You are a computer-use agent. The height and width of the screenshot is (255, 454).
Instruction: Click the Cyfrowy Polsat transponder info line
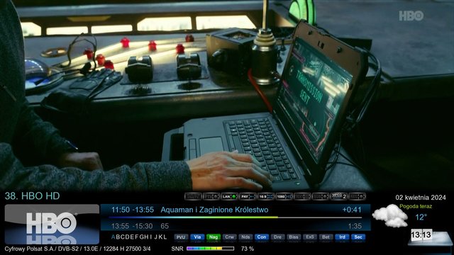point(77,249)
